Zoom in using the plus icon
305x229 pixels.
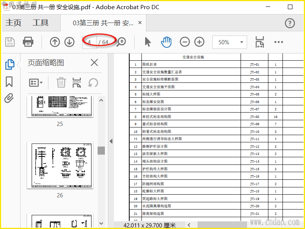pos(199,42)
